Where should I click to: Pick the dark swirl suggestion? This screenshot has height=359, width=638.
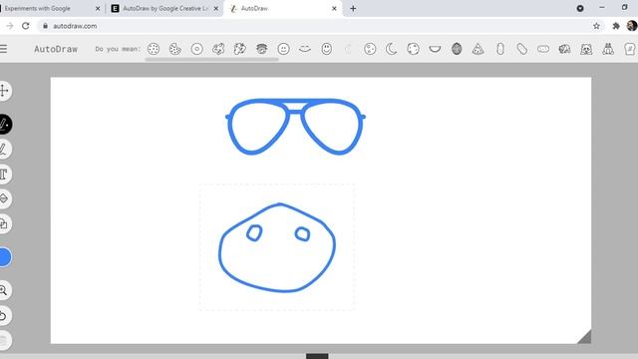coord(261,49)
